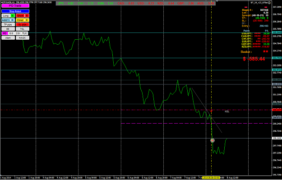The height and width of the screenshot is (180, 282).
Task: Click the CHF strength value 2.72
Action: point(90,4)
